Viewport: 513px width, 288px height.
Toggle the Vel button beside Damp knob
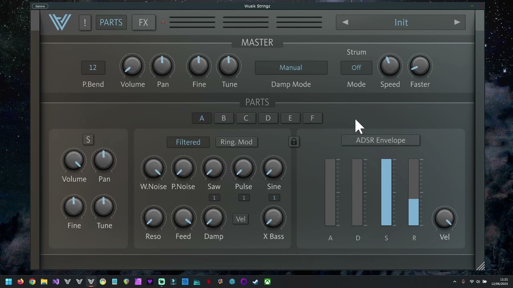click(240, 219)
